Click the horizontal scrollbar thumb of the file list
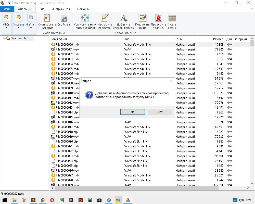This screenshot has height=204, width=255. [136, 188]
